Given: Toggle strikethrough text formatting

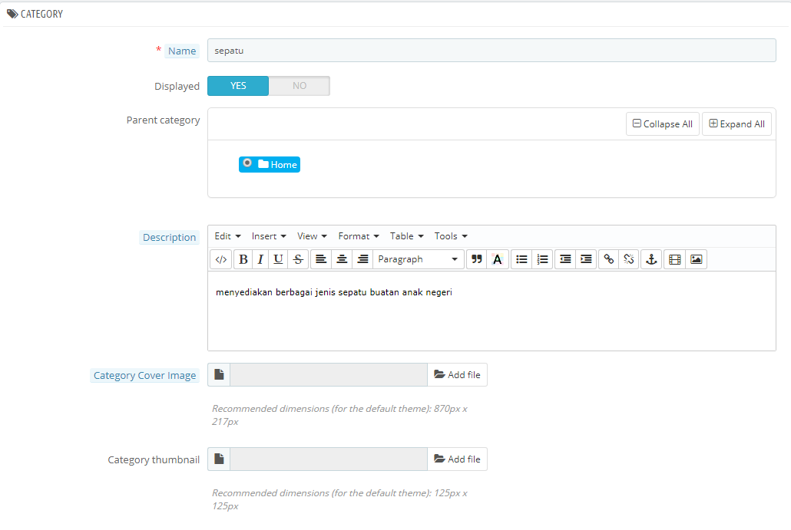Looking at the screenshot, I should [298, 259].
